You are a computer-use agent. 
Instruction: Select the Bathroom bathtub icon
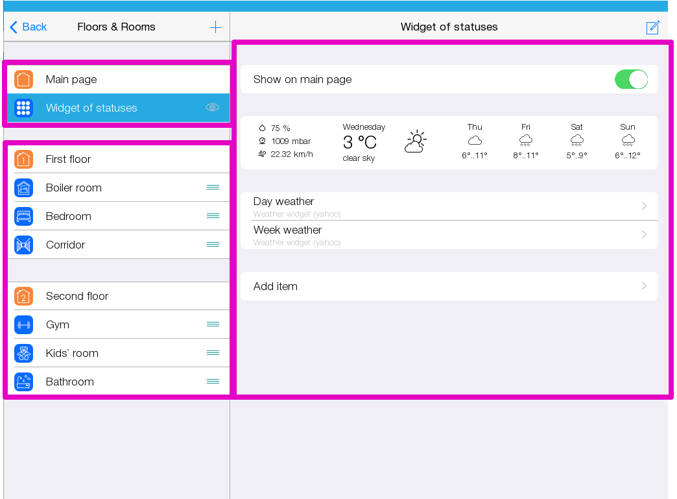click(23, 382)
